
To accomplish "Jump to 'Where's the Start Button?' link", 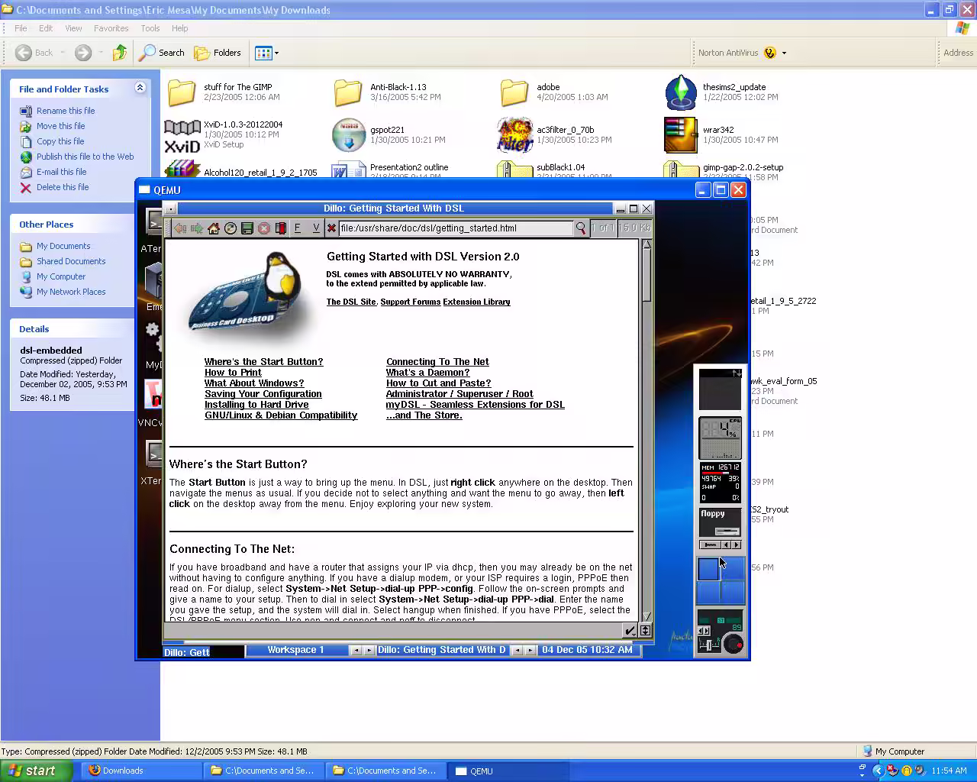I will pos(264,362).
